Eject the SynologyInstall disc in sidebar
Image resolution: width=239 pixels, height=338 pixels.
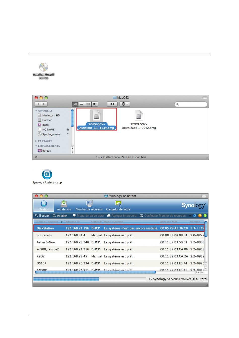click(x=68, y=134)
